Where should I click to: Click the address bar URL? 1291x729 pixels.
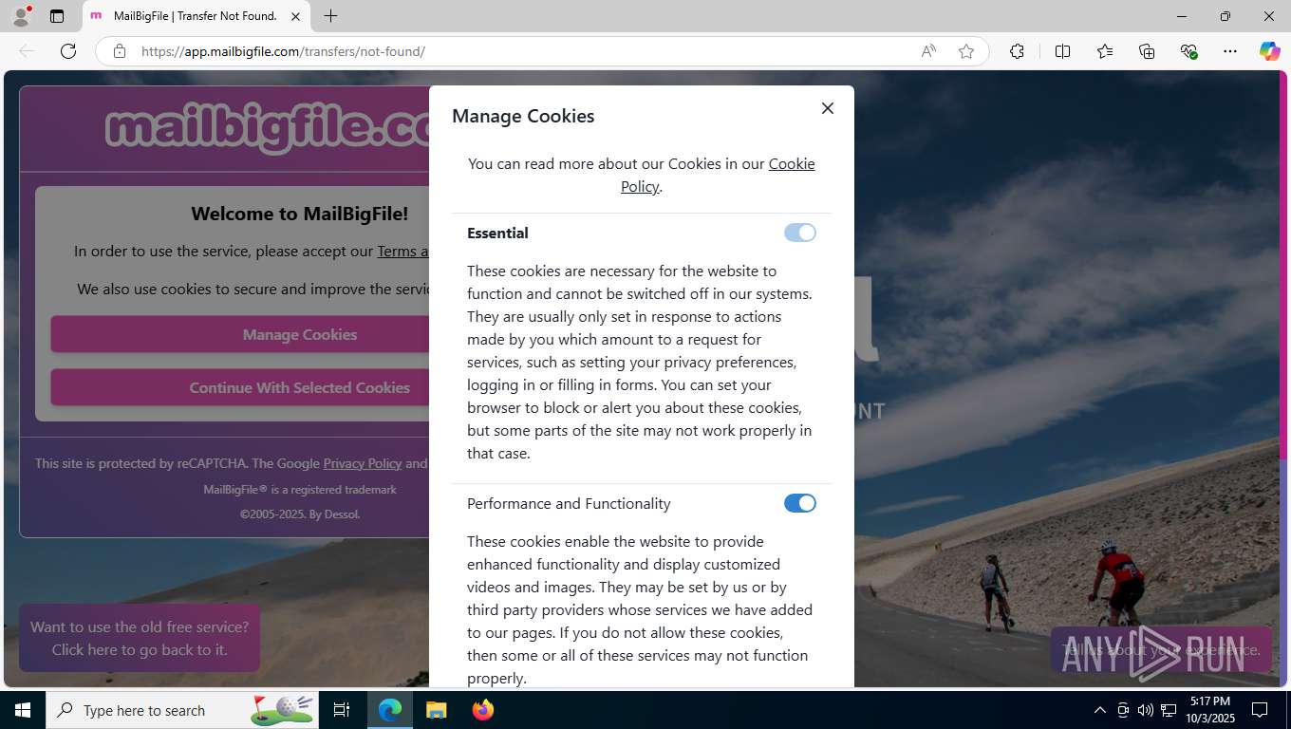click(x=283, y=51)
